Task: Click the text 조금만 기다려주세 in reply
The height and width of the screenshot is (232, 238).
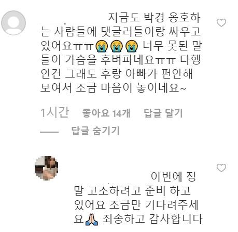Action: pos(153,205)
